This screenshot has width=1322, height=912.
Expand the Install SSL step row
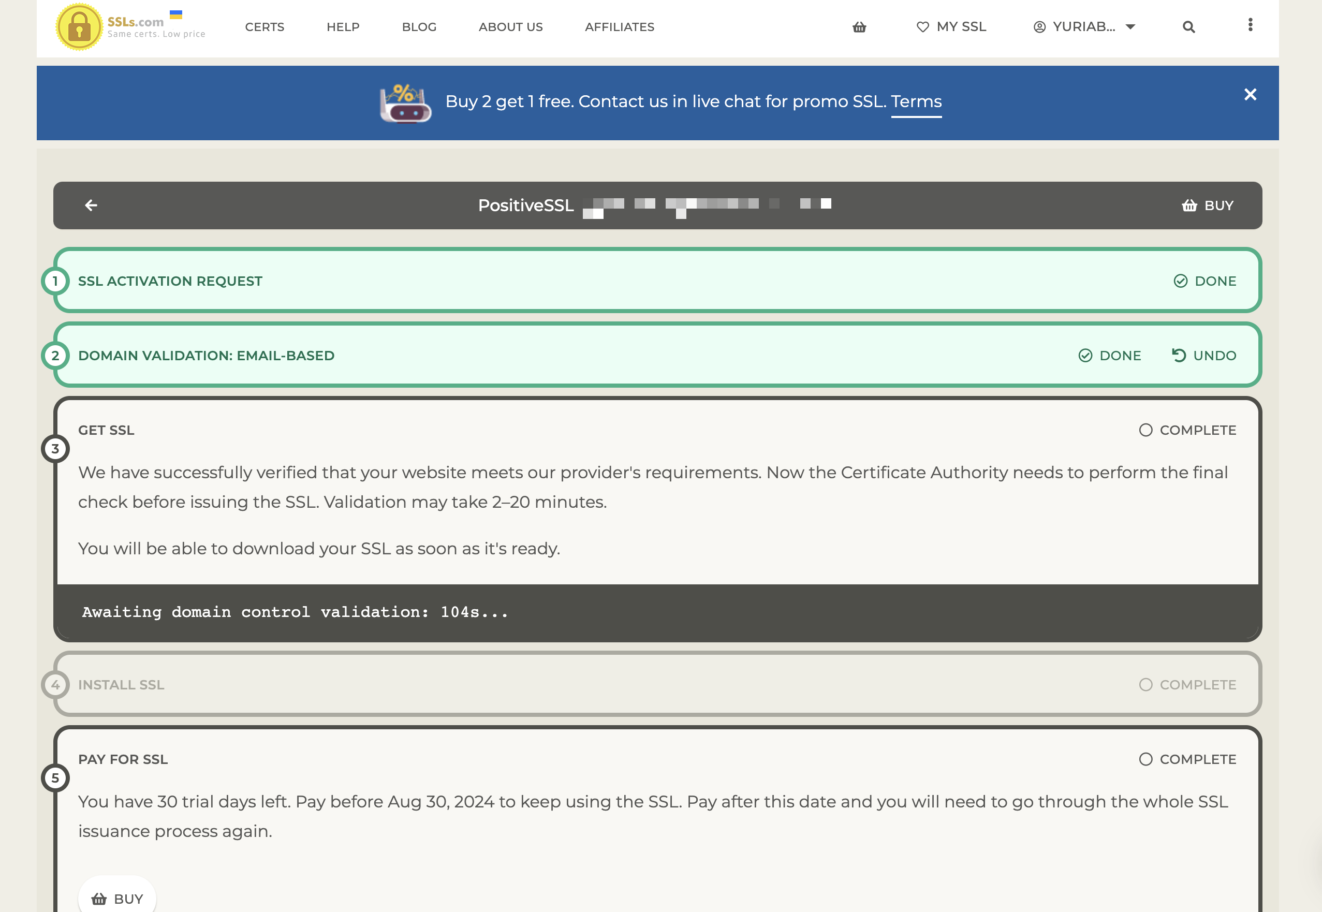coord(657,684)
